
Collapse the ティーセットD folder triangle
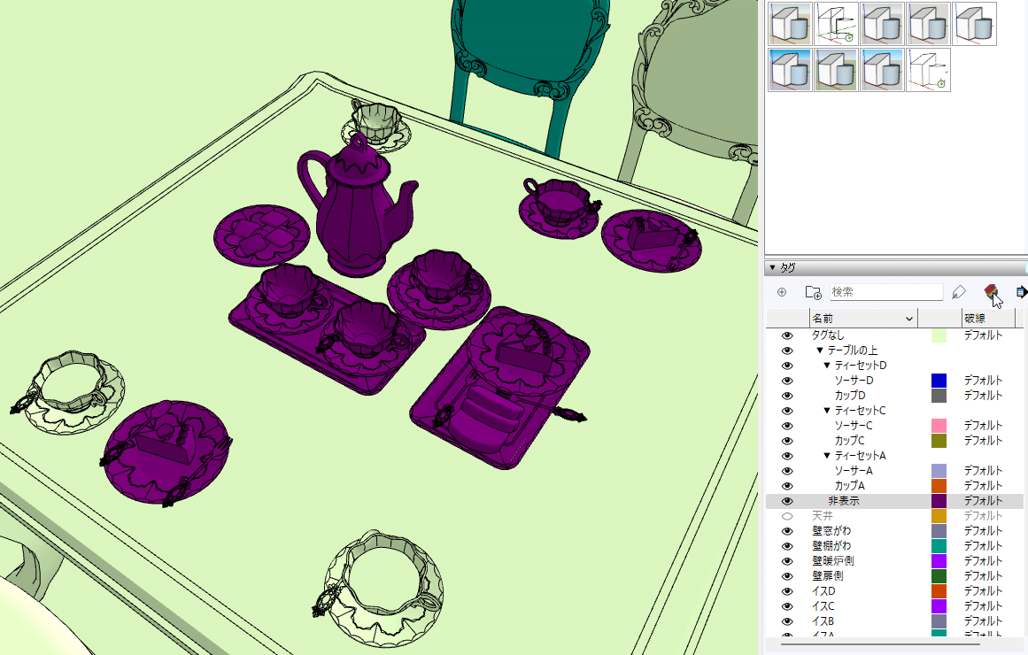click(827, 366)
